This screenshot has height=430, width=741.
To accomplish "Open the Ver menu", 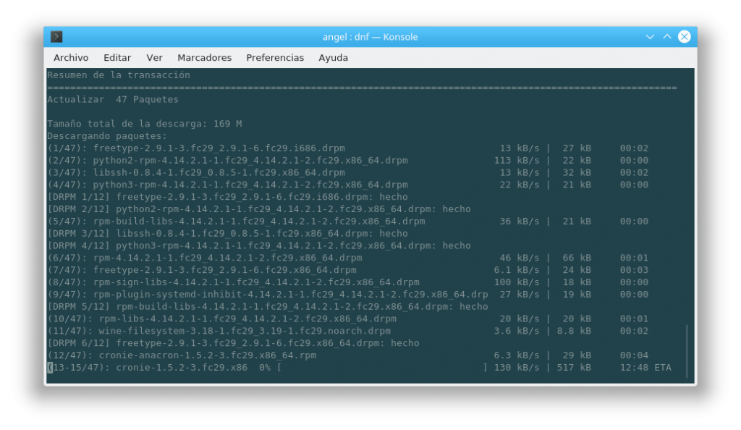I will point(155,57).
